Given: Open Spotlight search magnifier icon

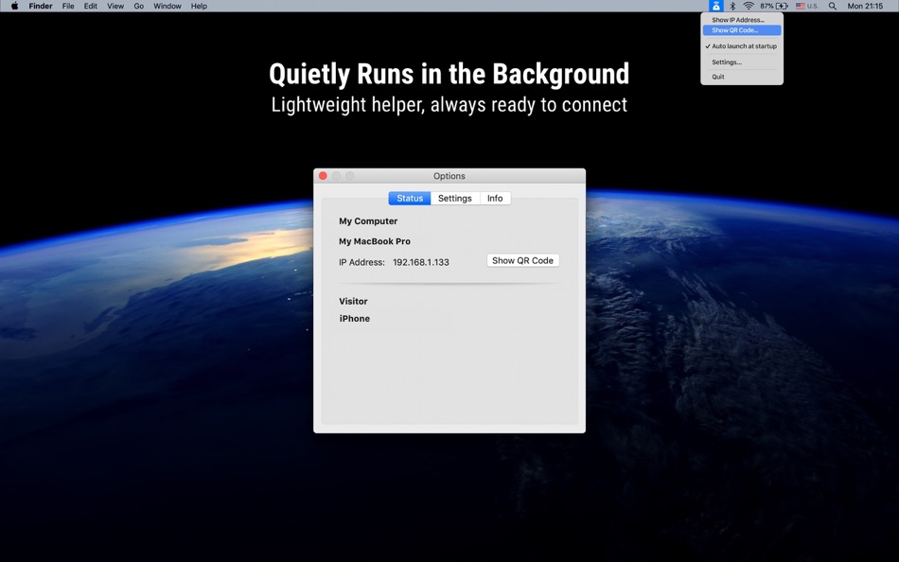Looking at the screenshot, I should click(833, 6).
